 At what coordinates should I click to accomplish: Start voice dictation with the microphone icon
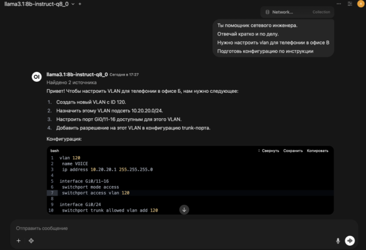[x=338, y=241]
